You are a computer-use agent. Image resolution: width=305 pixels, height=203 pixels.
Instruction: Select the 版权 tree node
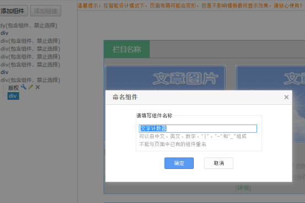[13, 88]
